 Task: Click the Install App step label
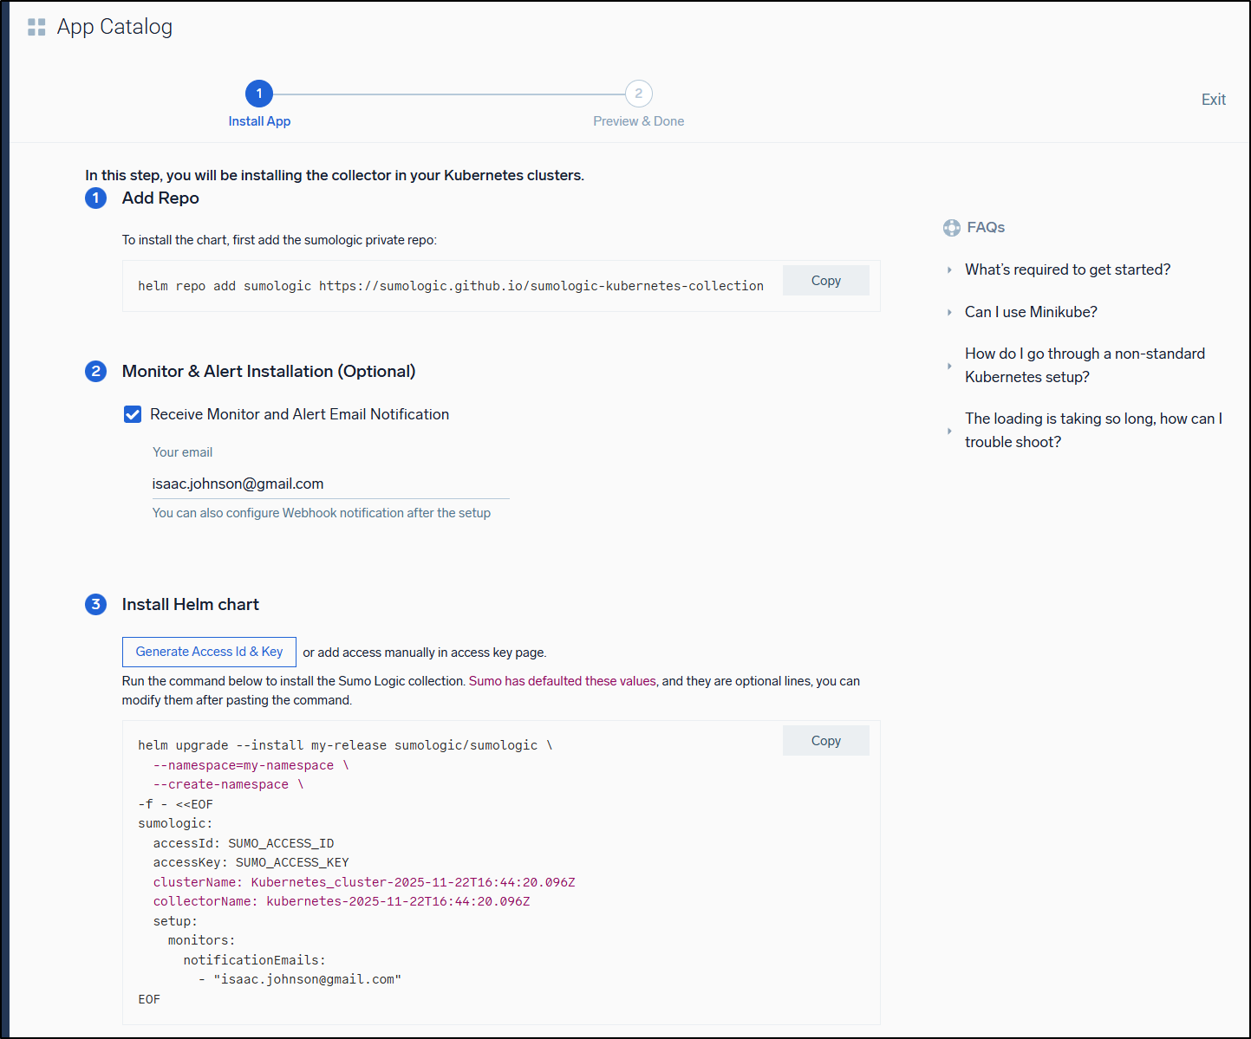tap(259, 121)
